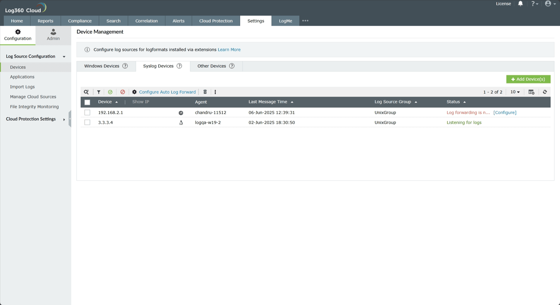Click the Add Device(s) button

528,79
